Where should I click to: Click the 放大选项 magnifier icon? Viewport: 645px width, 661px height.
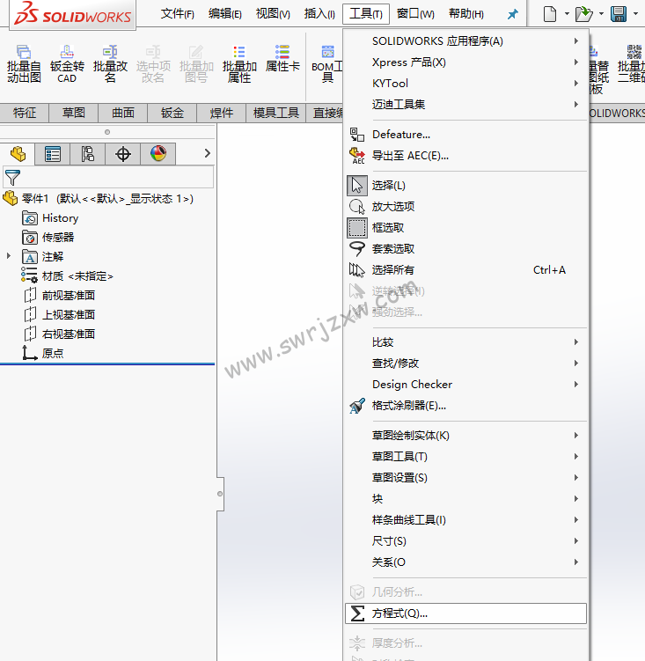(x=357, y=207)
